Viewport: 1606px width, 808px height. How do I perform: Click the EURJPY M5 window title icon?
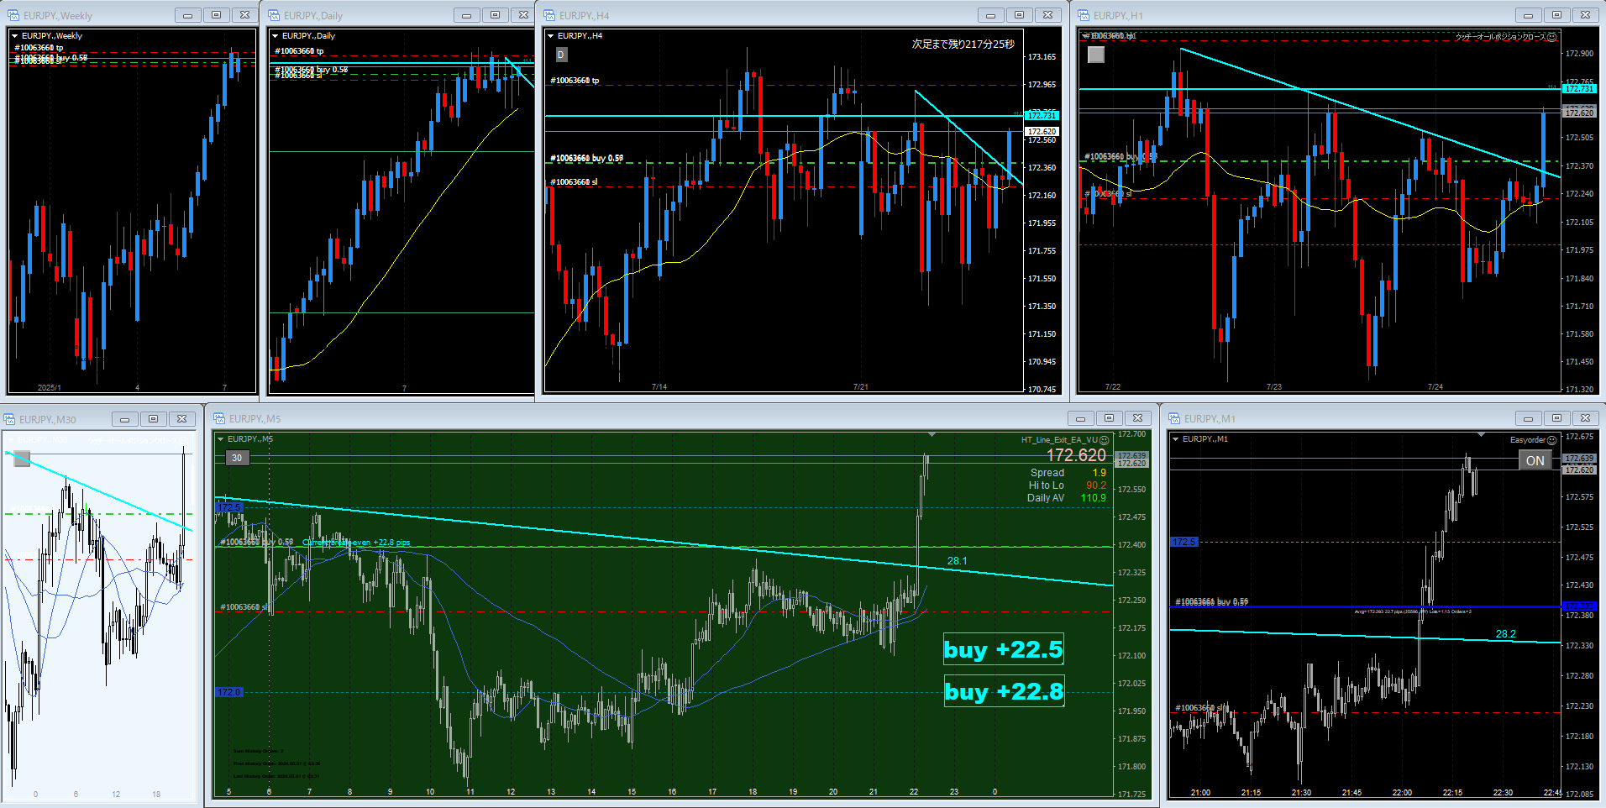[219, 418]
